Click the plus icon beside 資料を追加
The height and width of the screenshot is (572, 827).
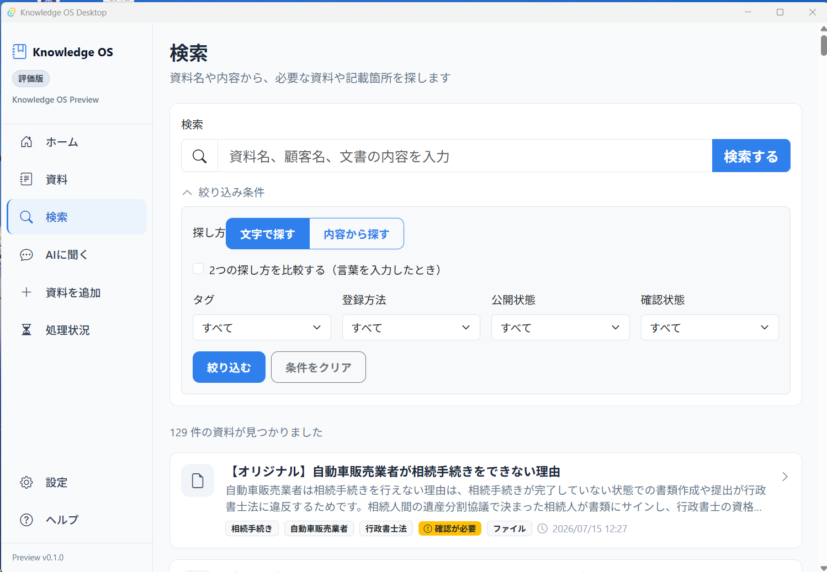[26, 292]
